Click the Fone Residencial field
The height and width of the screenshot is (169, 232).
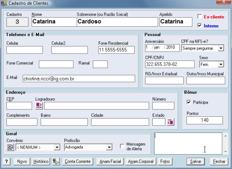click(x=116, y=50)
